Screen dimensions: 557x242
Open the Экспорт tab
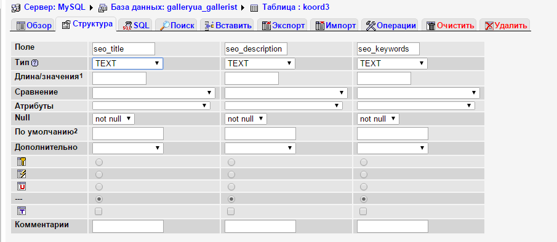tap(283, 25)
